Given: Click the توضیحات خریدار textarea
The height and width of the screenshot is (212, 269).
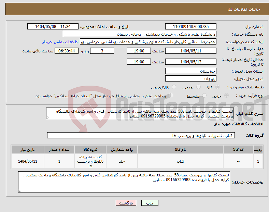Looking at the screenshot, I should (124, 182).
